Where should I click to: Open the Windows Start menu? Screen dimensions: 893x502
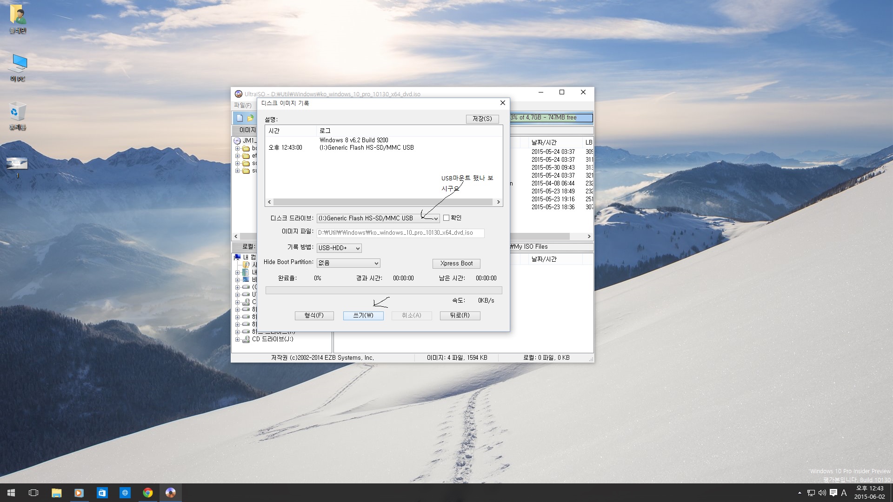click(11, 493)
